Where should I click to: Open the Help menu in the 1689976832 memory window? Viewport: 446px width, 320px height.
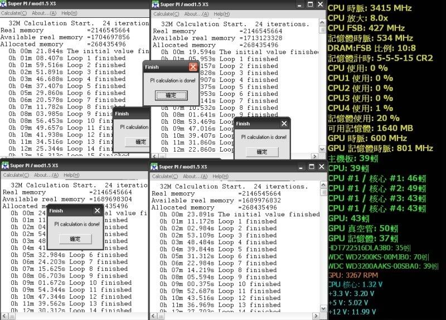pos(220,176)
